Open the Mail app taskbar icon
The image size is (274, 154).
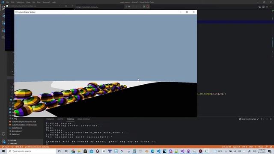click(x=91, y=151)
